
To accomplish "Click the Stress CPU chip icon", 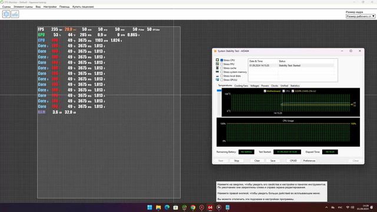I will pos(217,60).
